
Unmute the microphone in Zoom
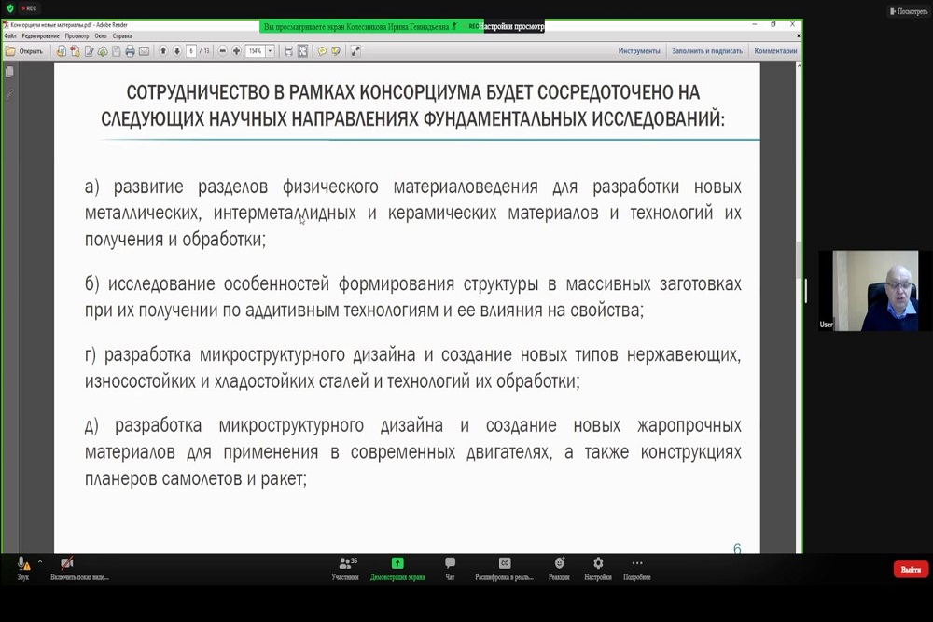pyautogui.click(x=22, y=568)
